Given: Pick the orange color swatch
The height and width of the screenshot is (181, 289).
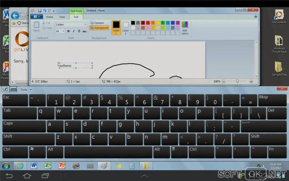Looking at the screenshot, I should pyautogui.click(x=153, y=23).
